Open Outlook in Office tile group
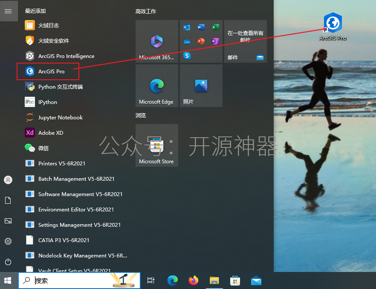Image resolution: width=376 pixels, height=289 pixels. click(187, 27)
